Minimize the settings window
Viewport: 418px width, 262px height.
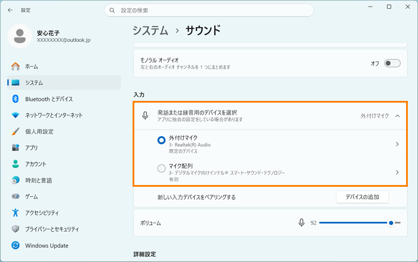370,7
